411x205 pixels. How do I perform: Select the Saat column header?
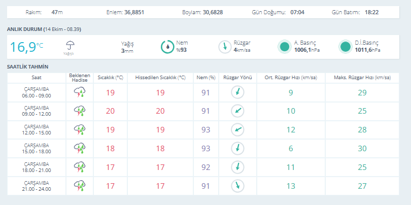tap(37, 78)
